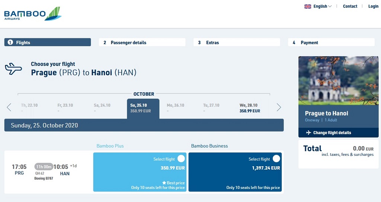Click the Change flight details button
The height and width of the screenshot is (202, 381).
pyautogui.click(x=339, y=133)
